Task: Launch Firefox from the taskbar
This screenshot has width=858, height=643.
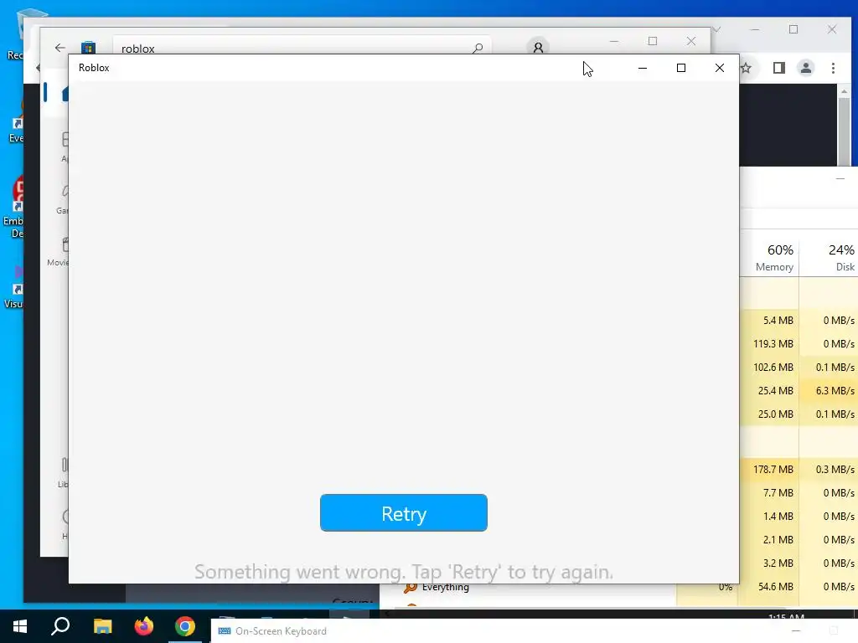Action: pos(144,626)
